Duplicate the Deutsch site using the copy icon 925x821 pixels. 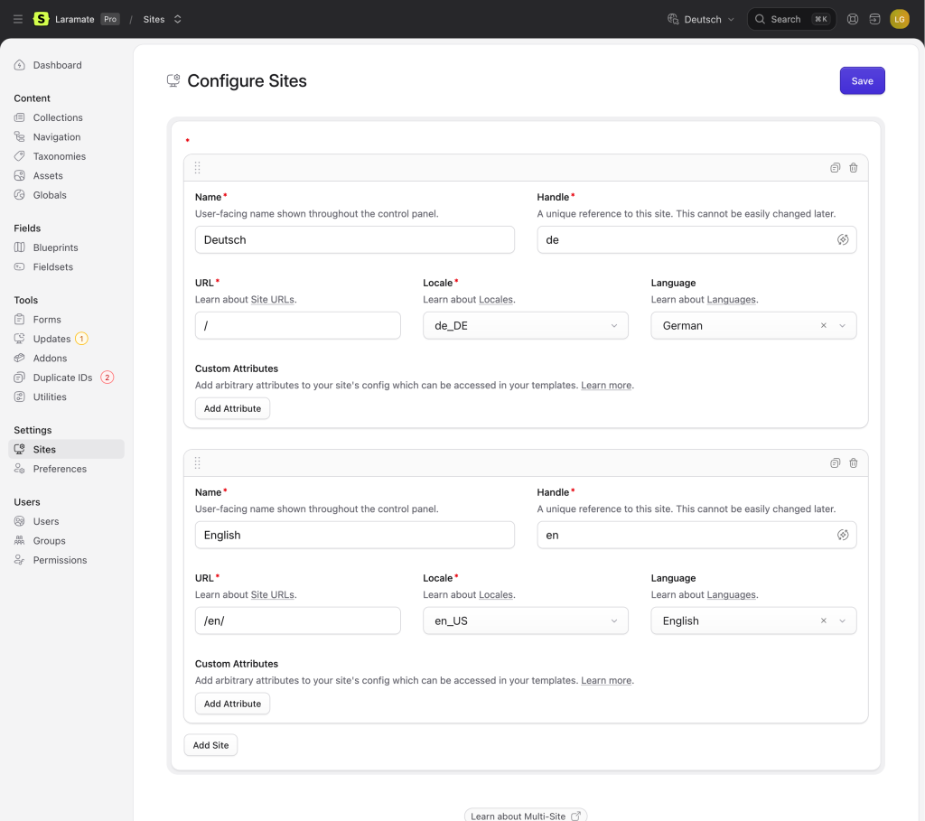836,168
